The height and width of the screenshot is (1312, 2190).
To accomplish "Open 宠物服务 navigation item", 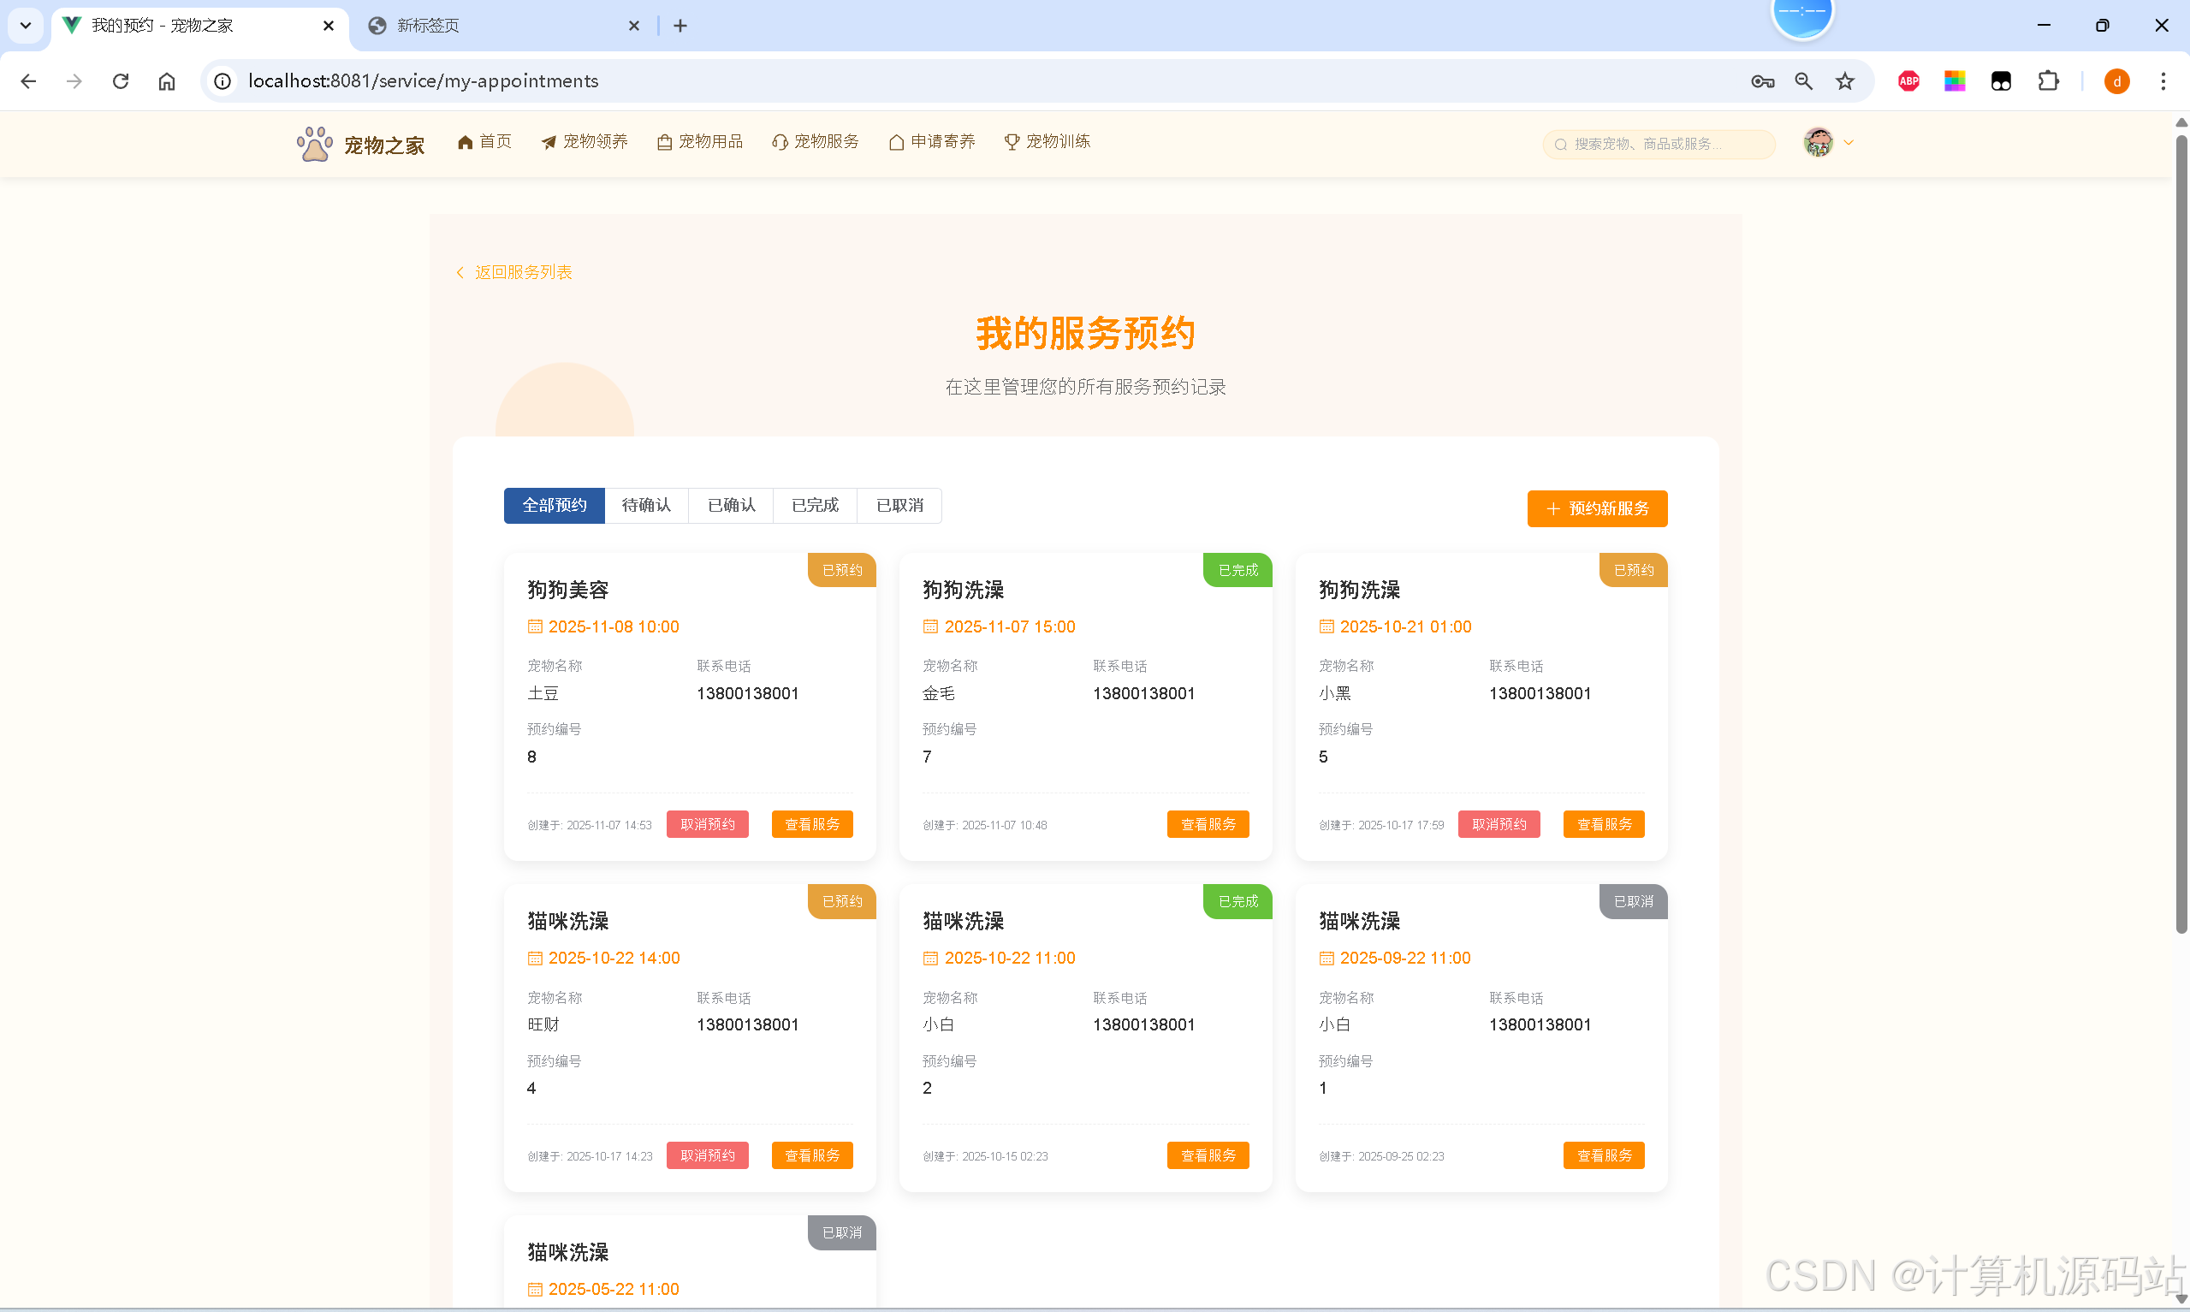I will point(815,141).
